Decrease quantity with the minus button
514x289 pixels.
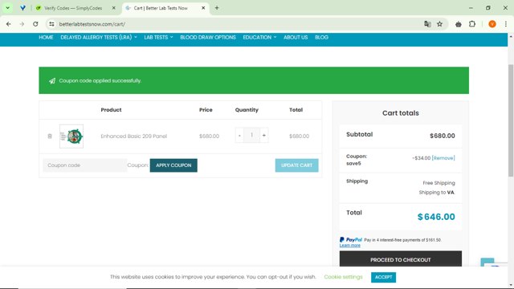point(239,136)
